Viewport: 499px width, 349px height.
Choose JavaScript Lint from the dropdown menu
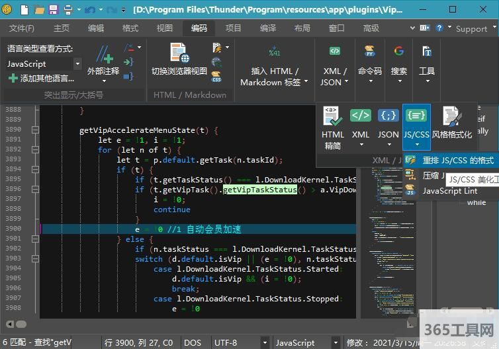point(450,190)
